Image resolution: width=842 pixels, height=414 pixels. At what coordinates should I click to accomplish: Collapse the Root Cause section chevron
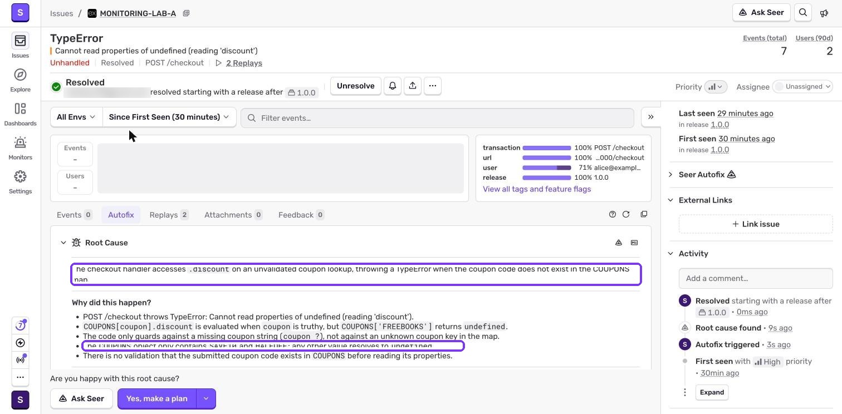pyautogui.click(x=63, y=243)
